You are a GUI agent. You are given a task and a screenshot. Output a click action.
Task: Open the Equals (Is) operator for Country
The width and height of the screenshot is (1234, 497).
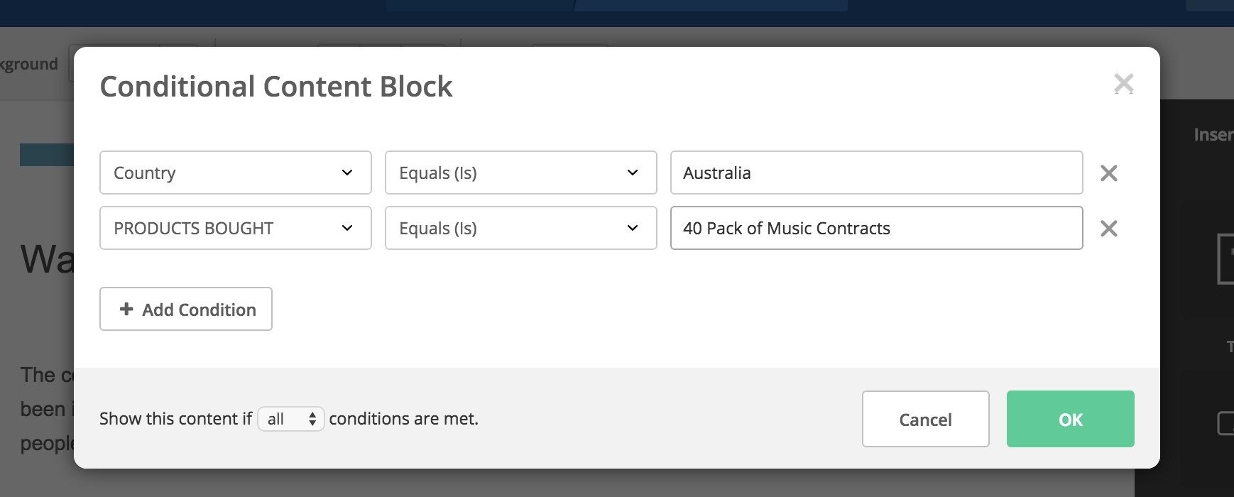521,173
